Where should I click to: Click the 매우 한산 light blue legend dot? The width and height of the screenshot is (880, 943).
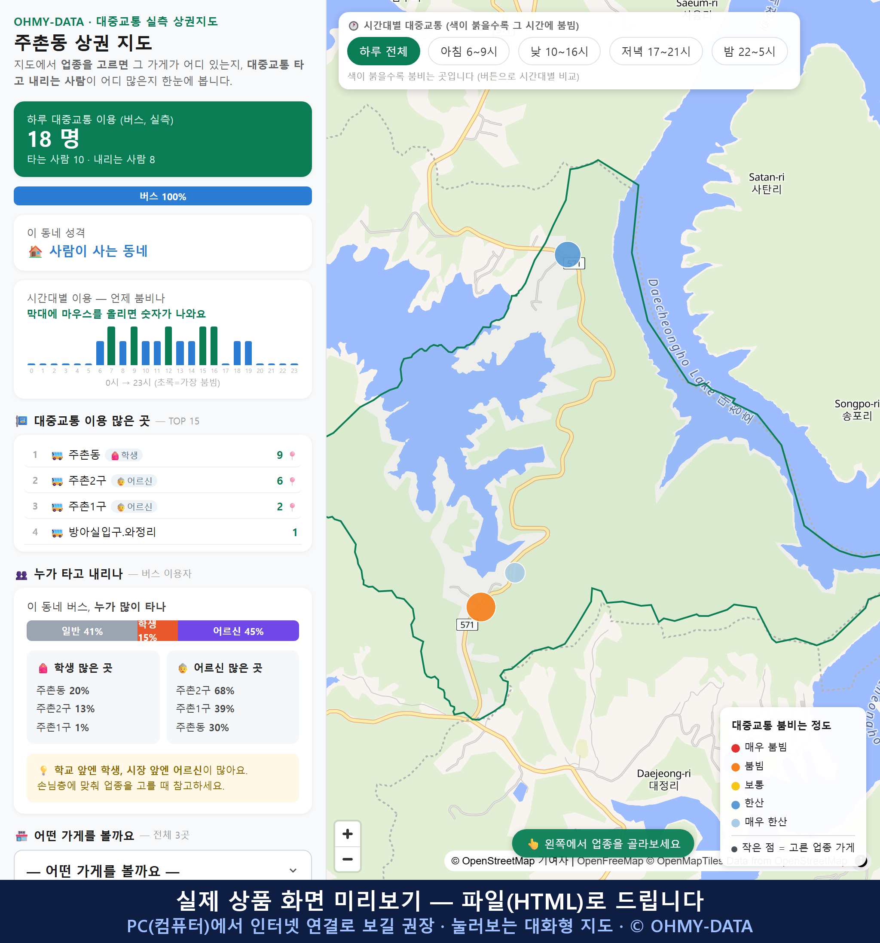click(x=735, y=823)
